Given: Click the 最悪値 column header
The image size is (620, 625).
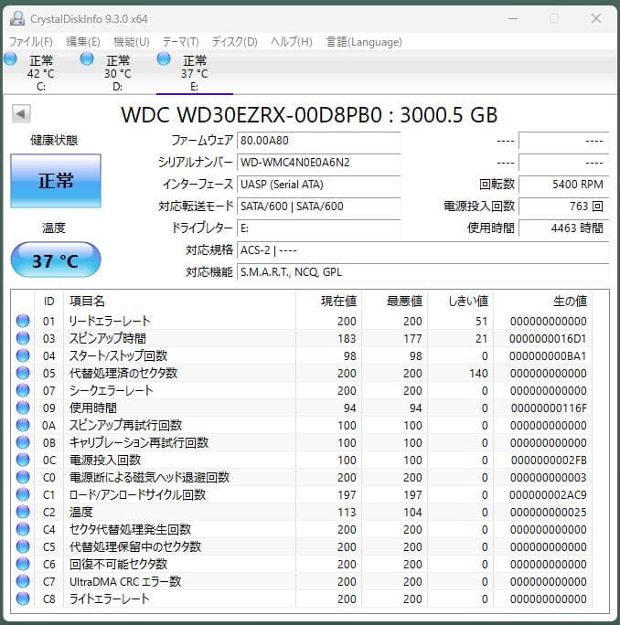Looking at the screenshot, I should (x=394, y=301).
